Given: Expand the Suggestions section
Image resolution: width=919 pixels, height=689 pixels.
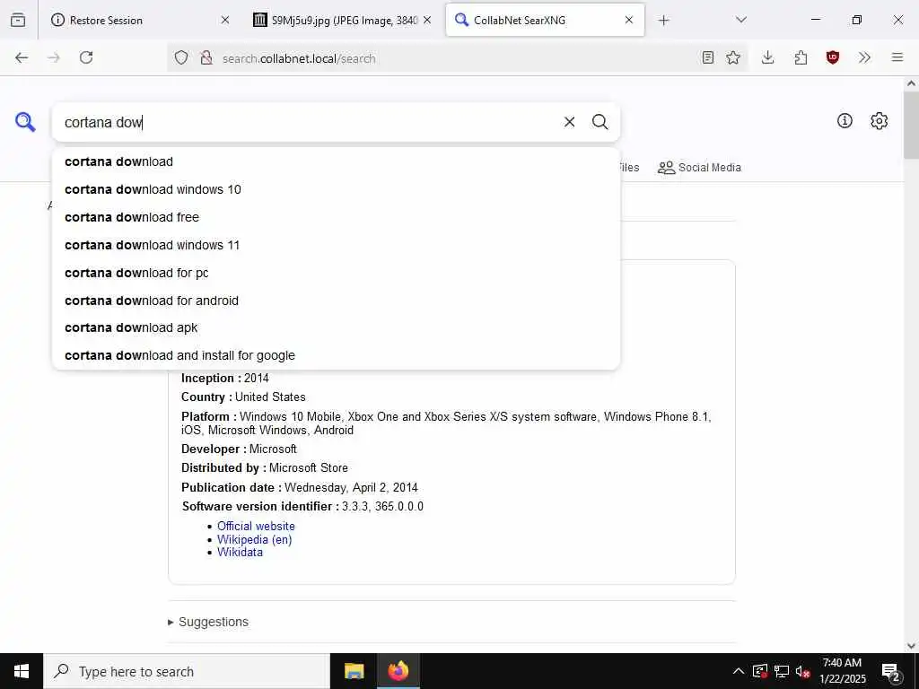Looking at the screenshot, I should tap(208, 622).
